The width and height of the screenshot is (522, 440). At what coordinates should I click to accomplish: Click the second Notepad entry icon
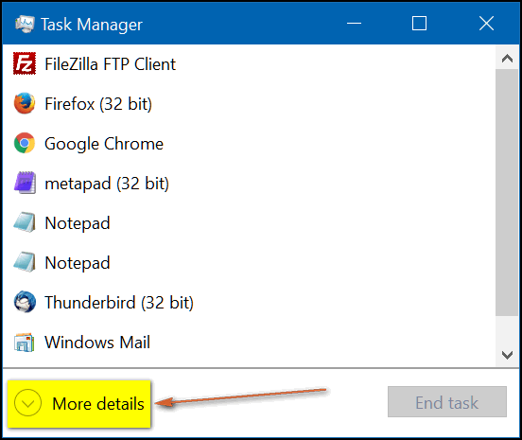click(x=25, y=262)
